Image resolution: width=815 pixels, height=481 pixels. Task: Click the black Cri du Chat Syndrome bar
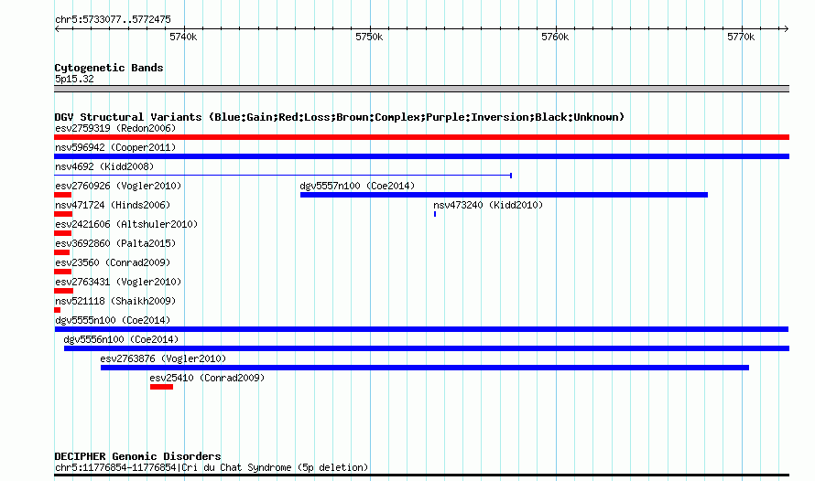[x=421, y=475]
